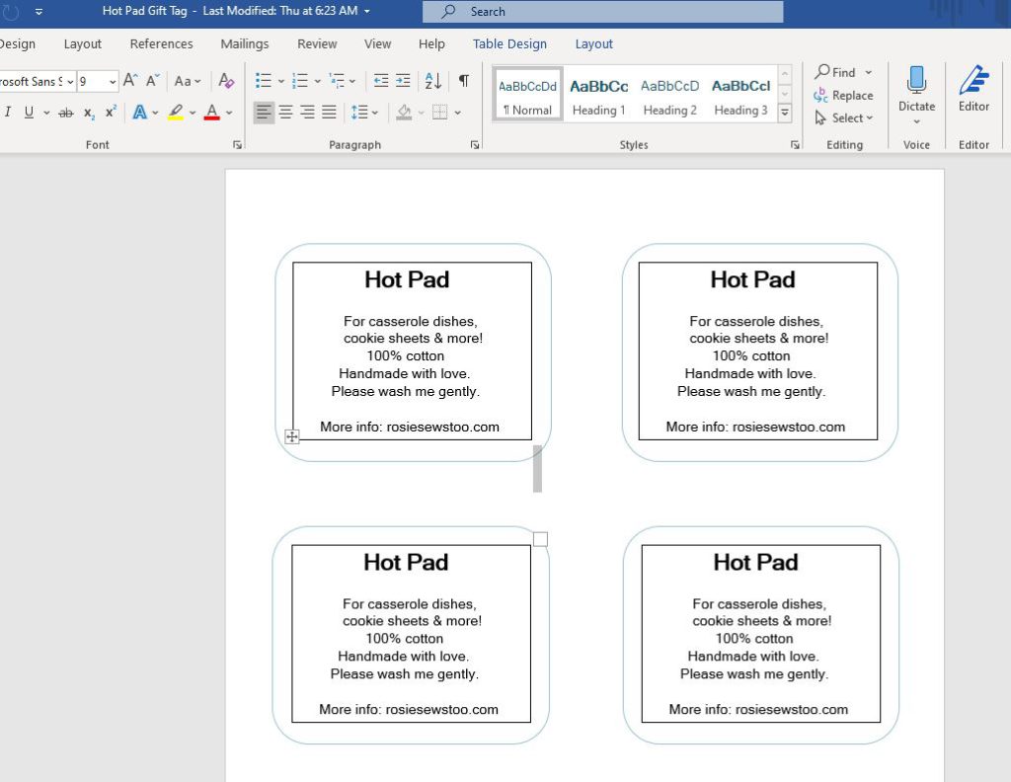Switch to the Table Design tab
The height and width of the screenshot is (782, 1011).
(x=509, y=43)
